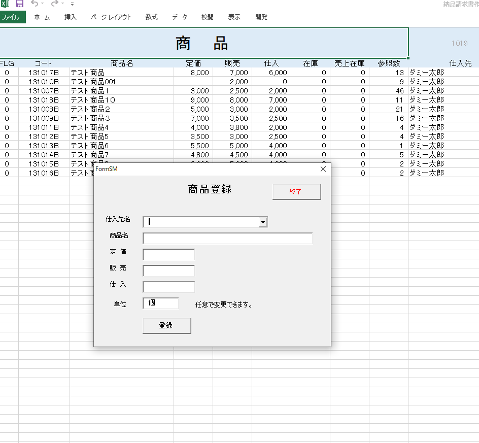Close the FormSM dialog
The width and height of the screenshot is (479, 443).
(x=323, y=169)
